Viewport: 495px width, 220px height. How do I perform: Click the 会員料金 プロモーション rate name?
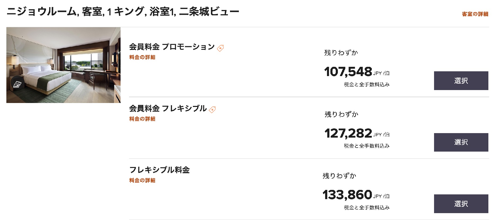point(172,47)
